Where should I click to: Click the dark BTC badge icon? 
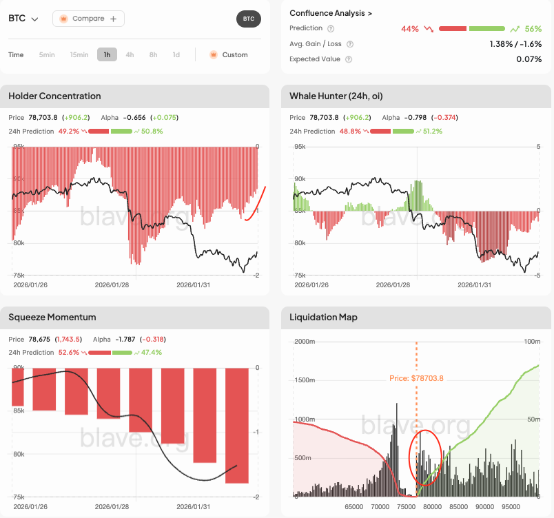point(249,19)
